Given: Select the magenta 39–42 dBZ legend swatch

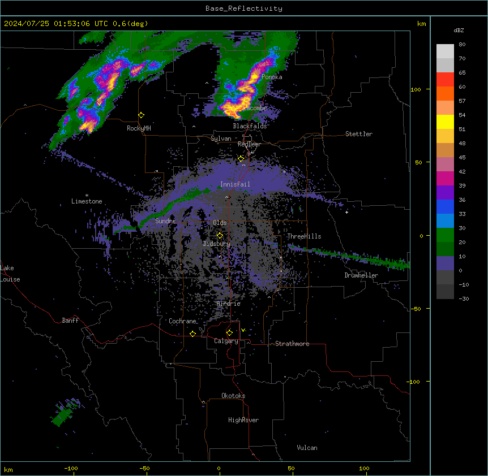Looking at the screenshot, I should pyautogui.click(x=445, y=178).
